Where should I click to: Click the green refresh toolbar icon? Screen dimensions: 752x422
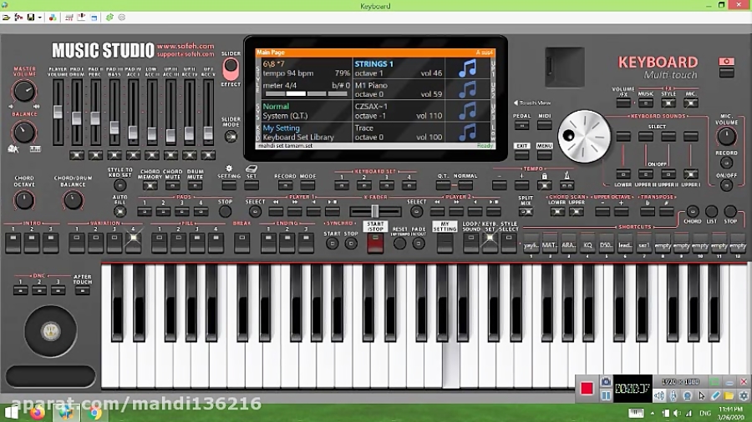pos(109,18)
